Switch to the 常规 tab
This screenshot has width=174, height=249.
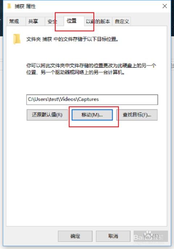click(14, 21)
